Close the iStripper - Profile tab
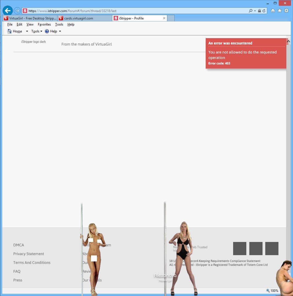The height and width of the screenshot is (296, 293). click(x=164, y=18)
